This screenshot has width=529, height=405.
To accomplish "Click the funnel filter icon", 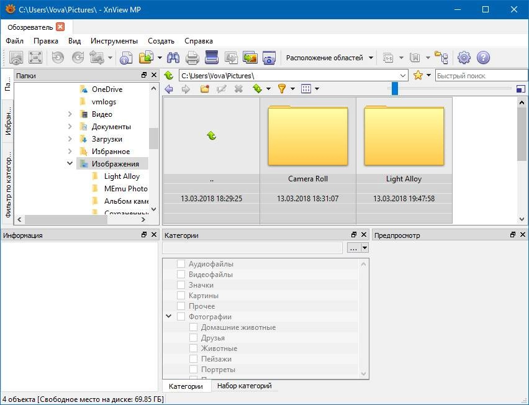I will [282, 89].
